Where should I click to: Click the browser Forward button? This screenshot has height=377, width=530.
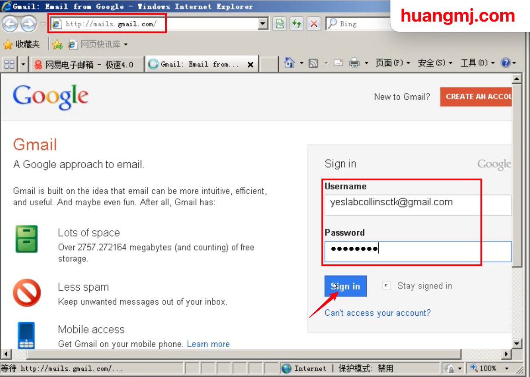pyautogui.click(x=28, y=24)
